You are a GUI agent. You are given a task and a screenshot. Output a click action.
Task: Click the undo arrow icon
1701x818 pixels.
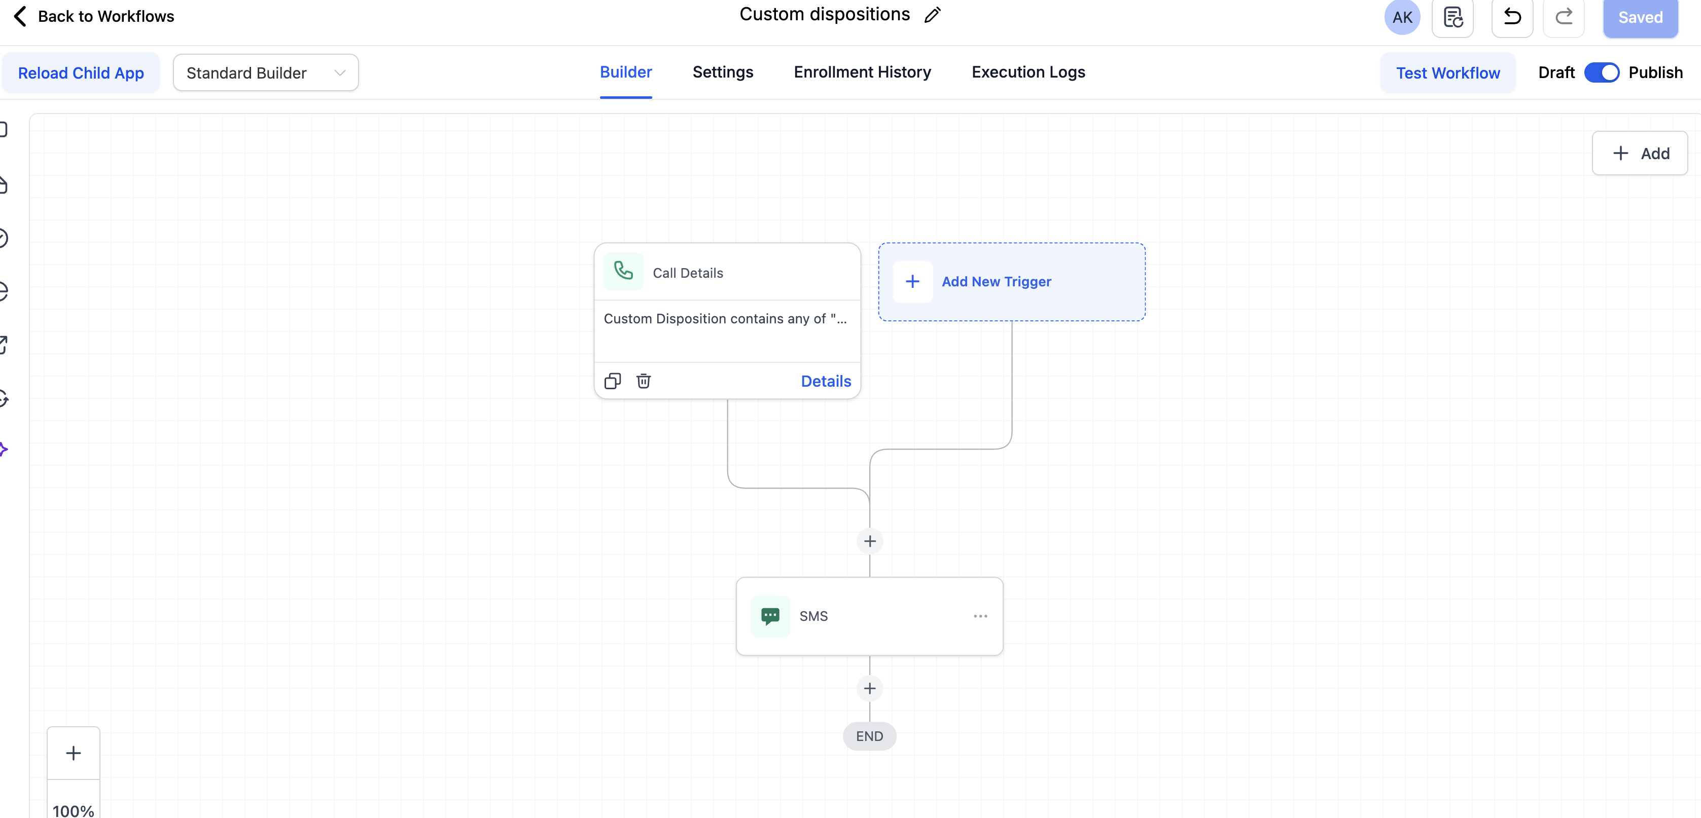click(x=1512, y=17)
